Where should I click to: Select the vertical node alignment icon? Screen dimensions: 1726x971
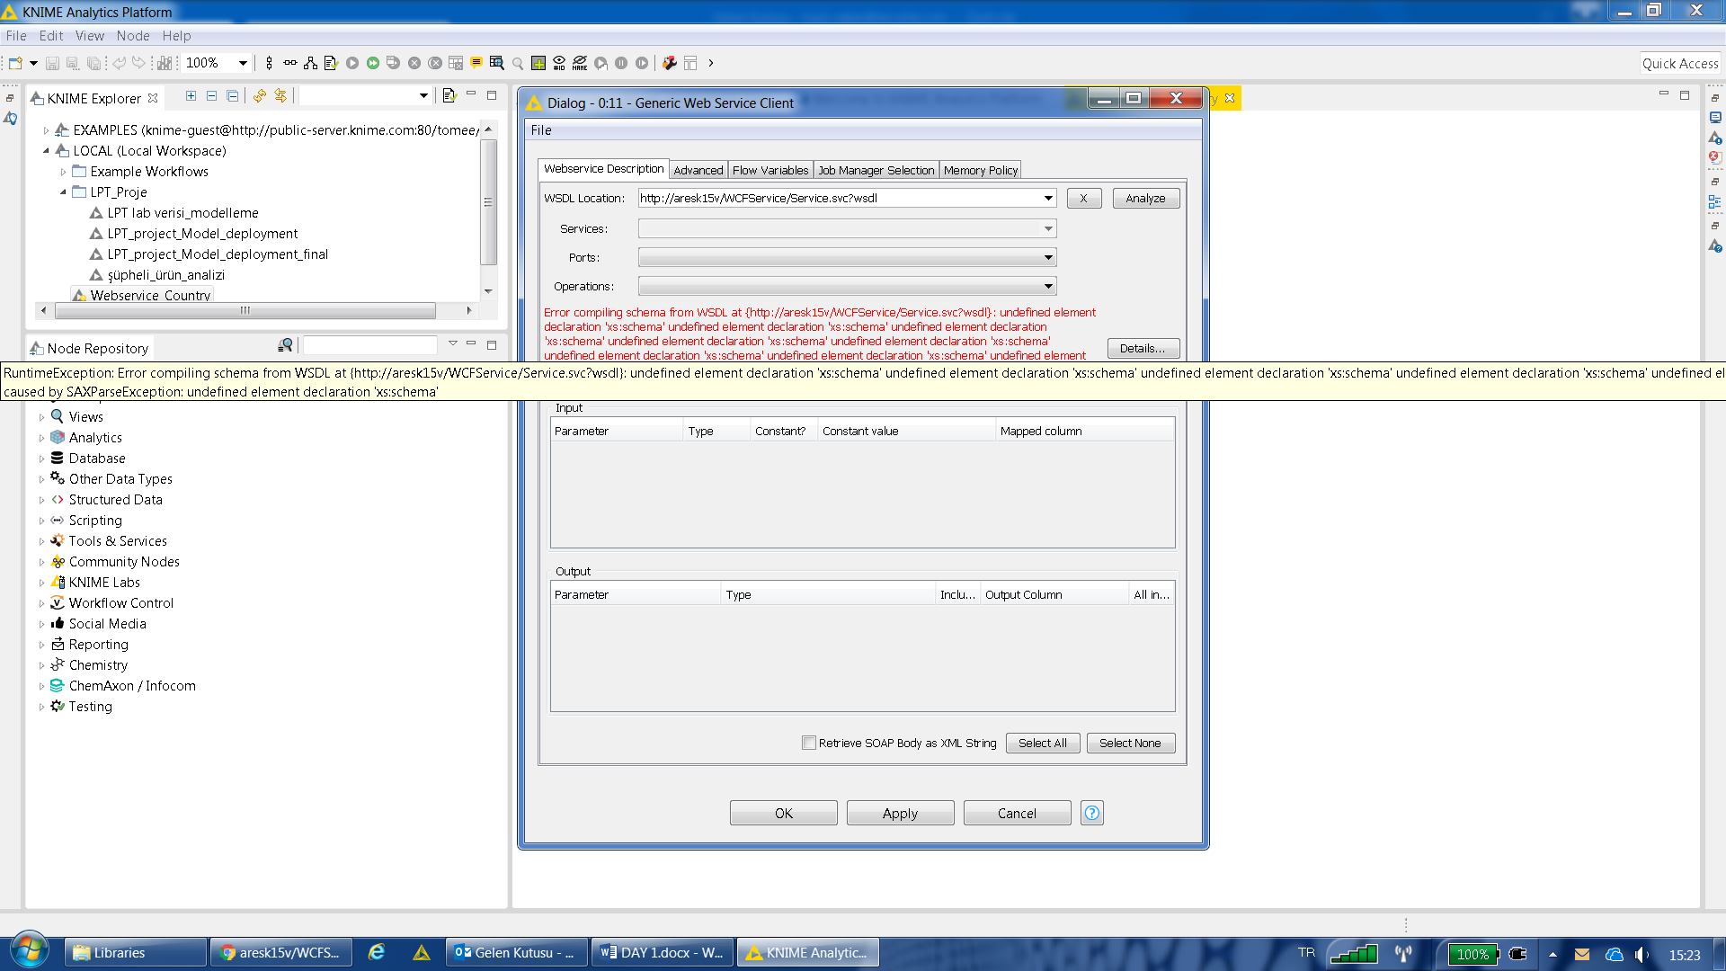point(269,63)
